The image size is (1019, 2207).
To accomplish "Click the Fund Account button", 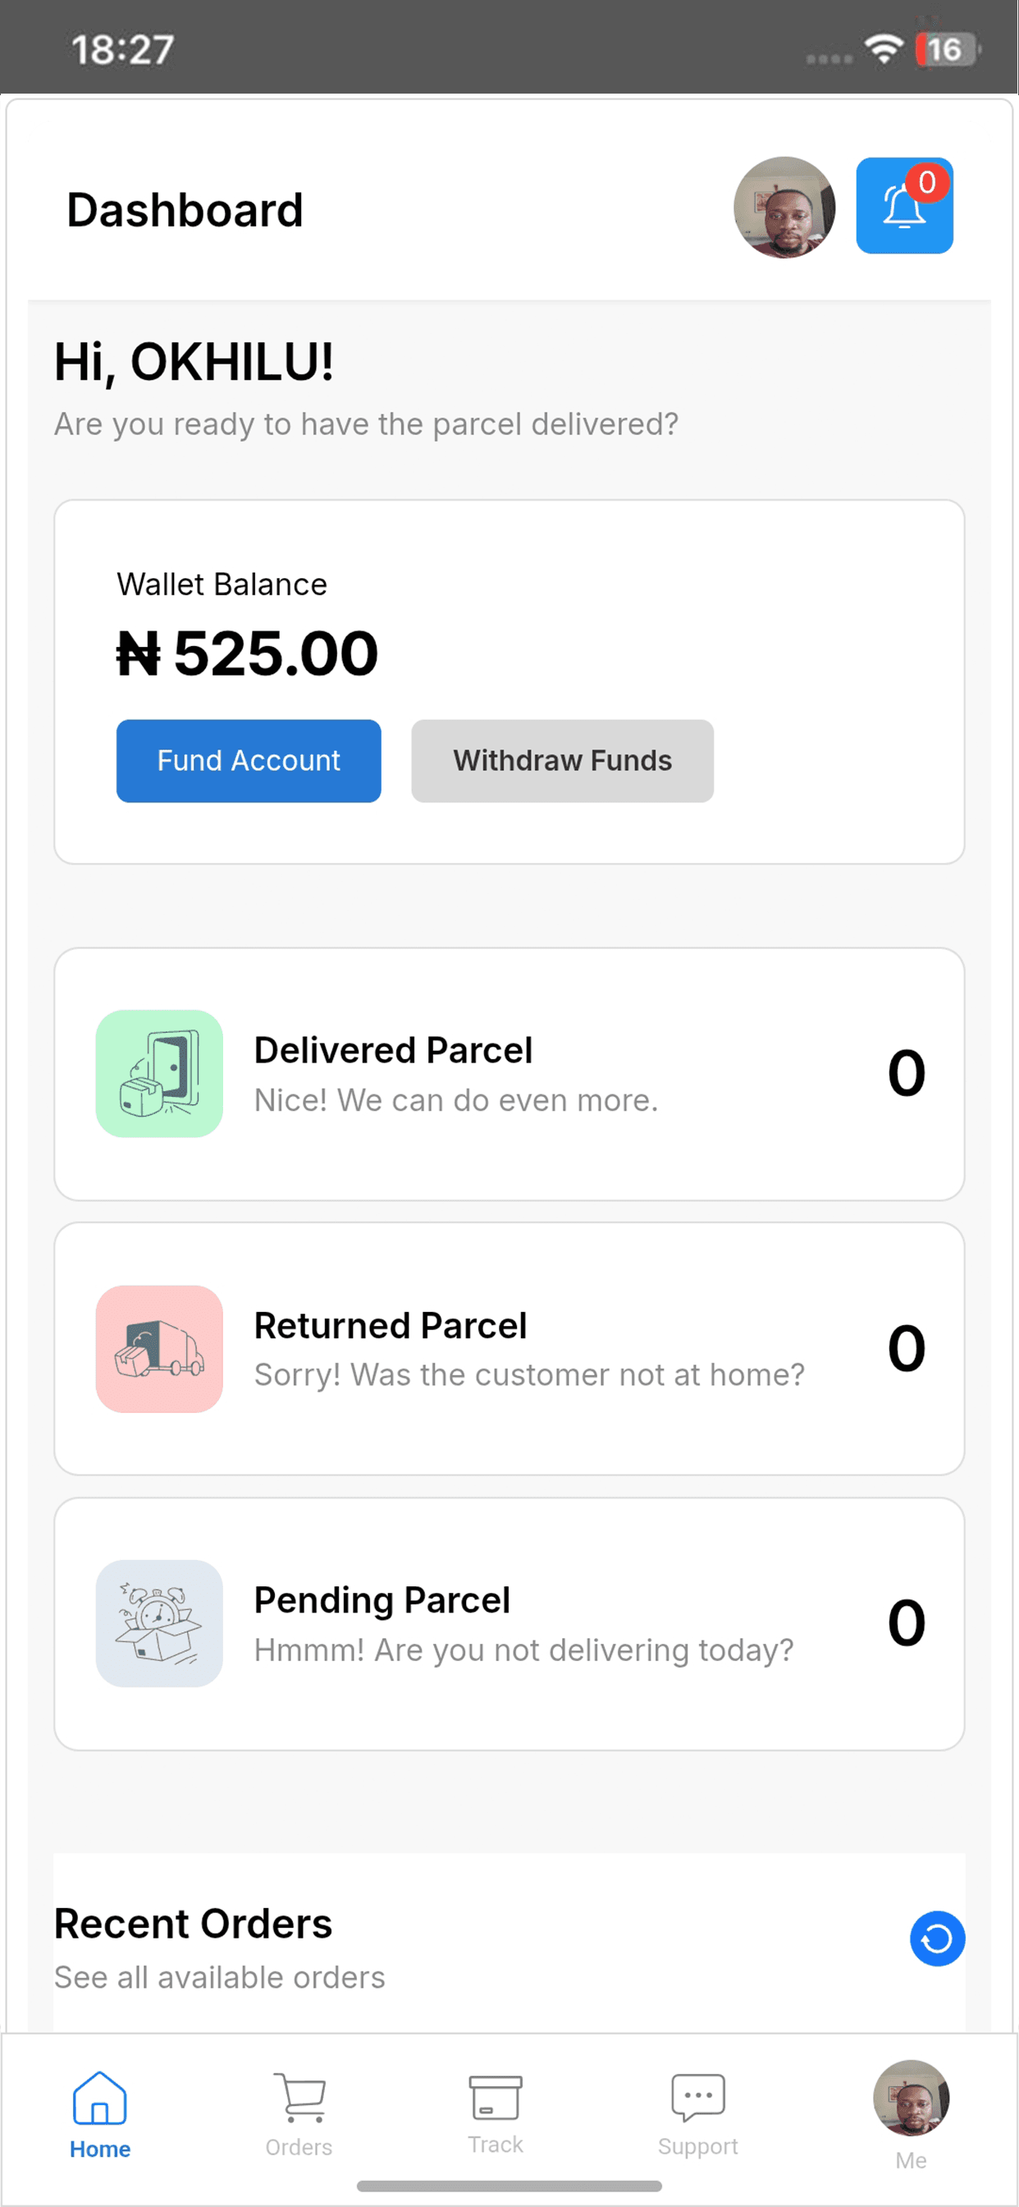I will (249, 761).
